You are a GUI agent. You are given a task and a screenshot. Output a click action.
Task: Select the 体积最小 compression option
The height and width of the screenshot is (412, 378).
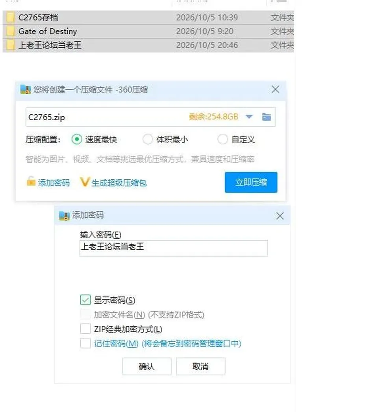pyautogui.click(x=148, y=139)
